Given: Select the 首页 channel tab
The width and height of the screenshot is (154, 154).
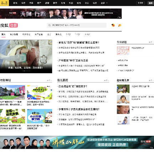Looking at the screenshot, I should pyautogui.click(x=4, y=34).
